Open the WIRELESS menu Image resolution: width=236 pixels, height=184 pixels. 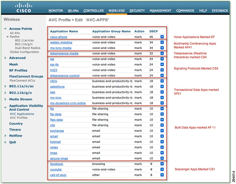click(117, 11)
